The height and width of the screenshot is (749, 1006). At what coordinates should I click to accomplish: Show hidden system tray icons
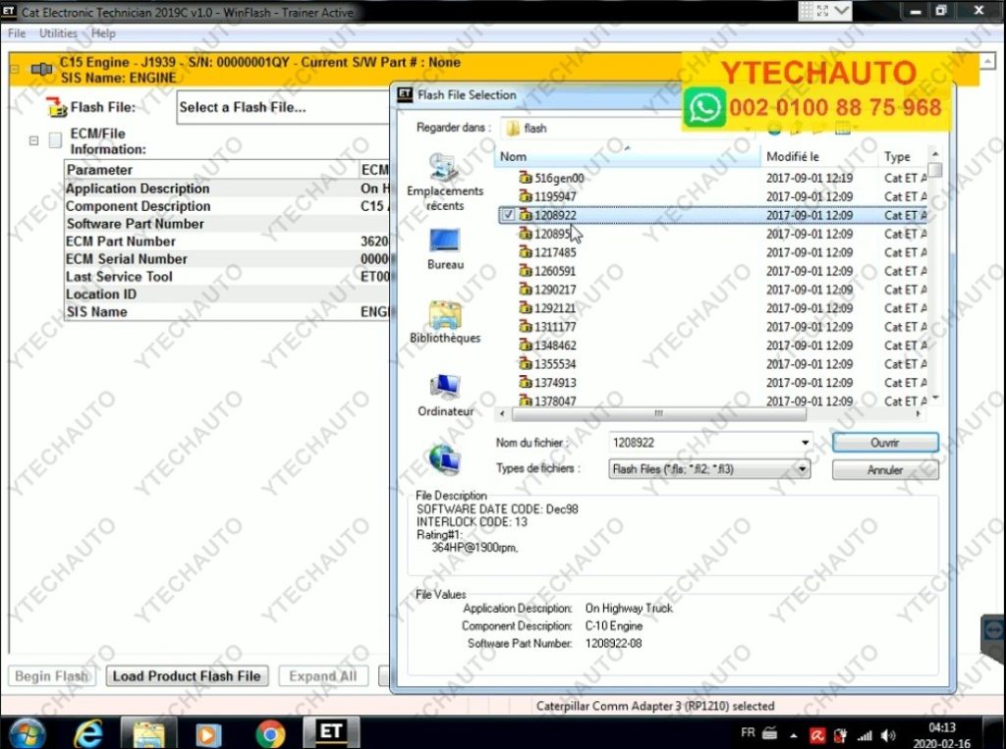[x=794, y=735]
